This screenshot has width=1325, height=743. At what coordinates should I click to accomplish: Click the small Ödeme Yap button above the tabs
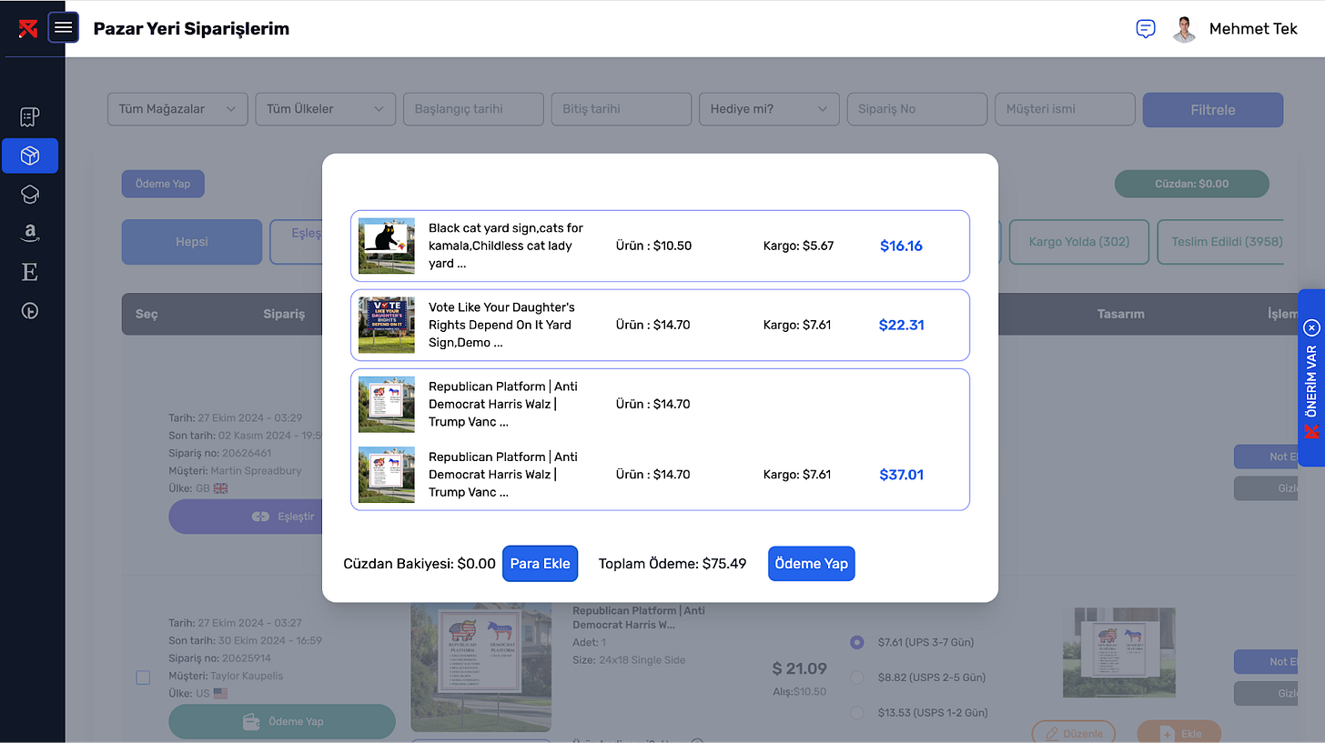click(163, 184)
